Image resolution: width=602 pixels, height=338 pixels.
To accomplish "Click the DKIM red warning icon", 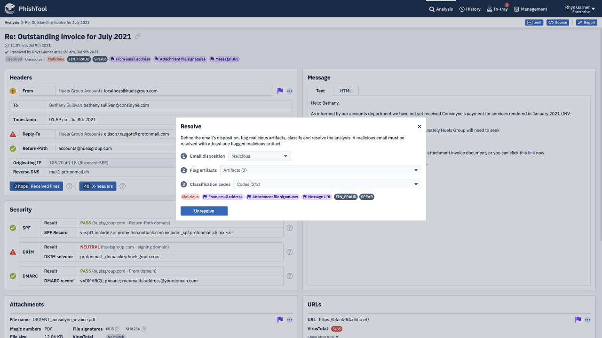I will point(13,252).
